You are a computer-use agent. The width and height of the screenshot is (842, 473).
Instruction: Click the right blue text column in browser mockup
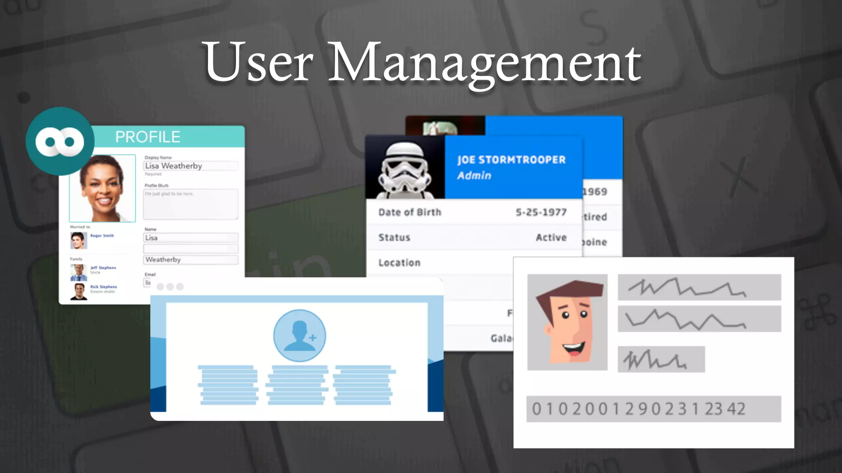coord(363,385)
